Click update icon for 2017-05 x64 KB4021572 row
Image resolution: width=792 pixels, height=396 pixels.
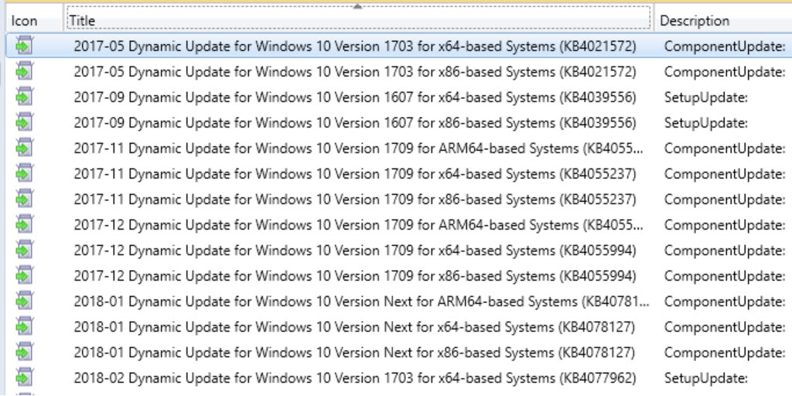coord(24,46)
